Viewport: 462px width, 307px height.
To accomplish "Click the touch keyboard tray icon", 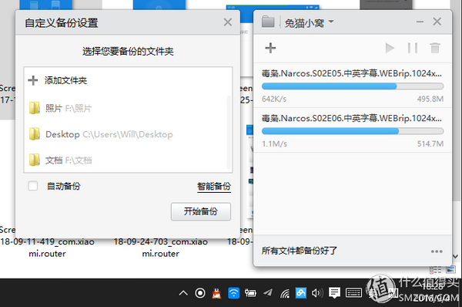I will (353, 293).
